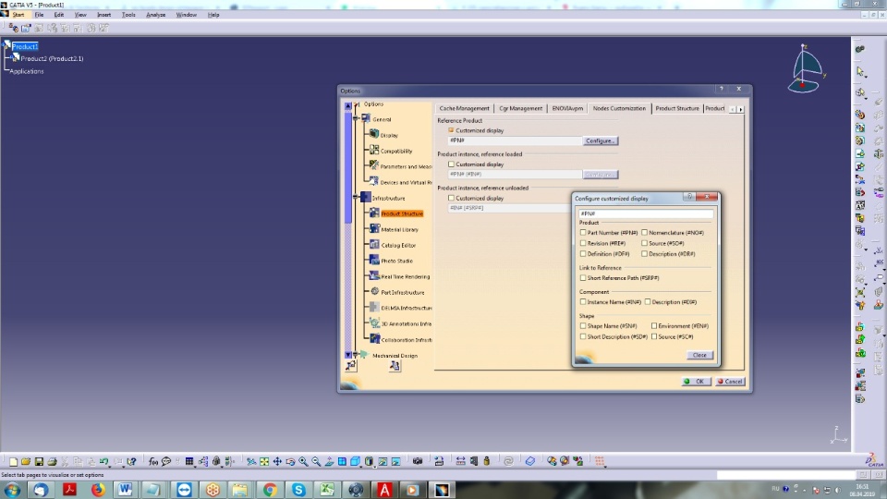The width and height of the screenshot is (887, 499).
Task: Click the Save floppy disk icon
Action: pyautogui.click(x=39, y=462)
